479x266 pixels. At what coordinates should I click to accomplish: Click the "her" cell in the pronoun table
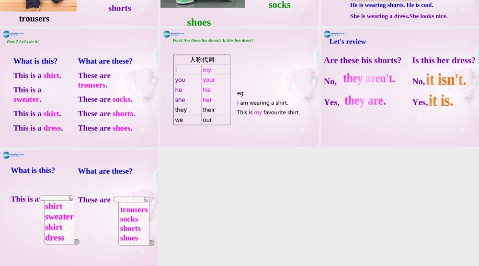coord(216,100)
